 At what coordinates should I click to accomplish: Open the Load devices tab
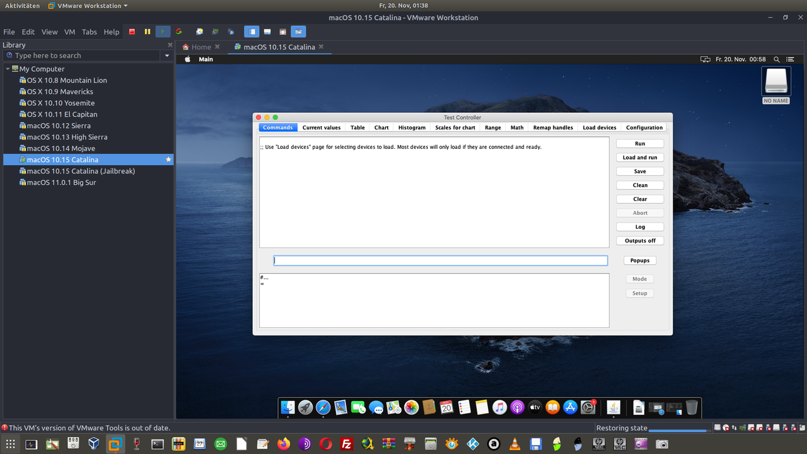pyautogui.click(x=600, y=127)
